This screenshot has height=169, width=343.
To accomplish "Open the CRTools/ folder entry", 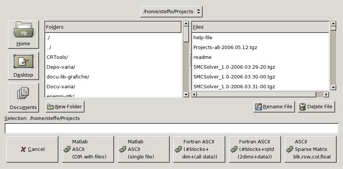I will click(x=57, y=57).
